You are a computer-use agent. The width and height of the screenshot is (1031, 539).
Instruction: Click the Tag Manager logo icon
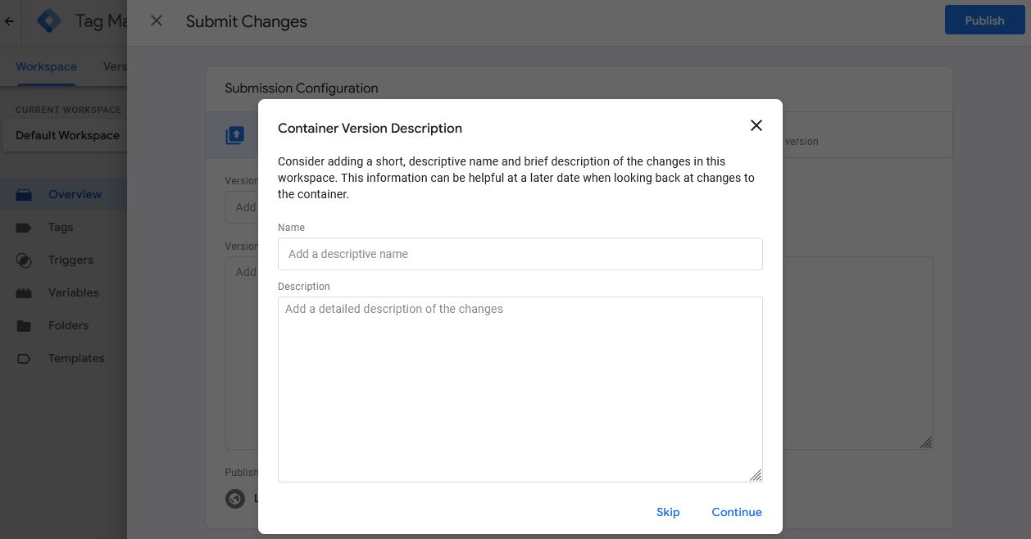point(49,21)
